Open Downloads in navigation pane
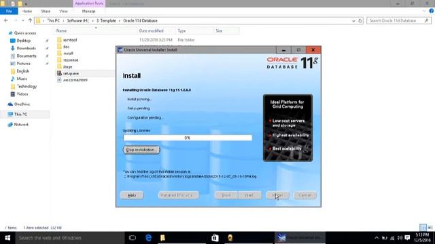The image size is (435, 244). click(26, 48)
